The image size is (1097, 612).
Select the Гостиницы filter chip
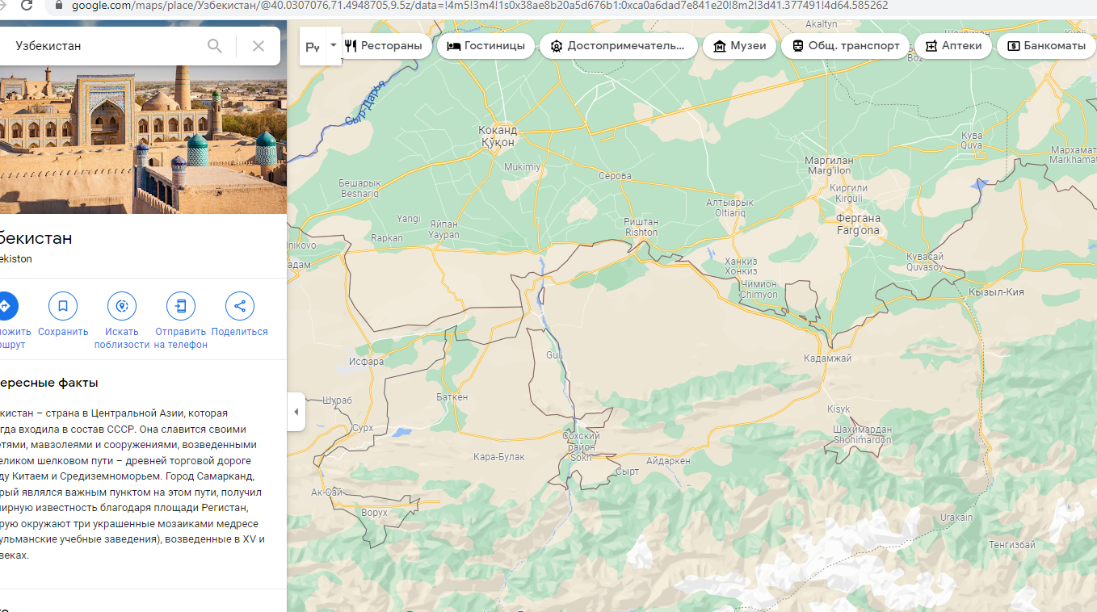tap(485, 46)
